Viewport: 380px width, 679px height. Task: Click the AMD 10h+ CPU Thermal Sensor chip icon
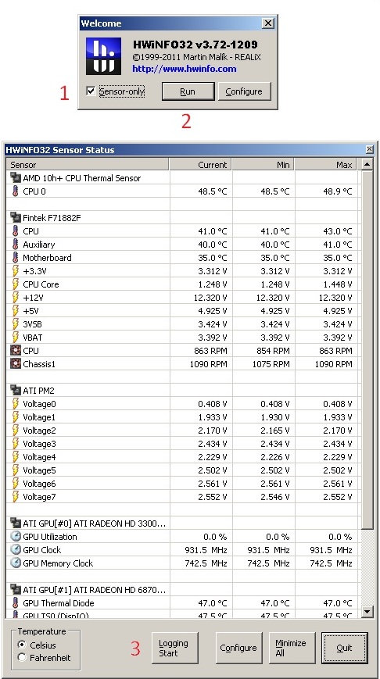16,178
